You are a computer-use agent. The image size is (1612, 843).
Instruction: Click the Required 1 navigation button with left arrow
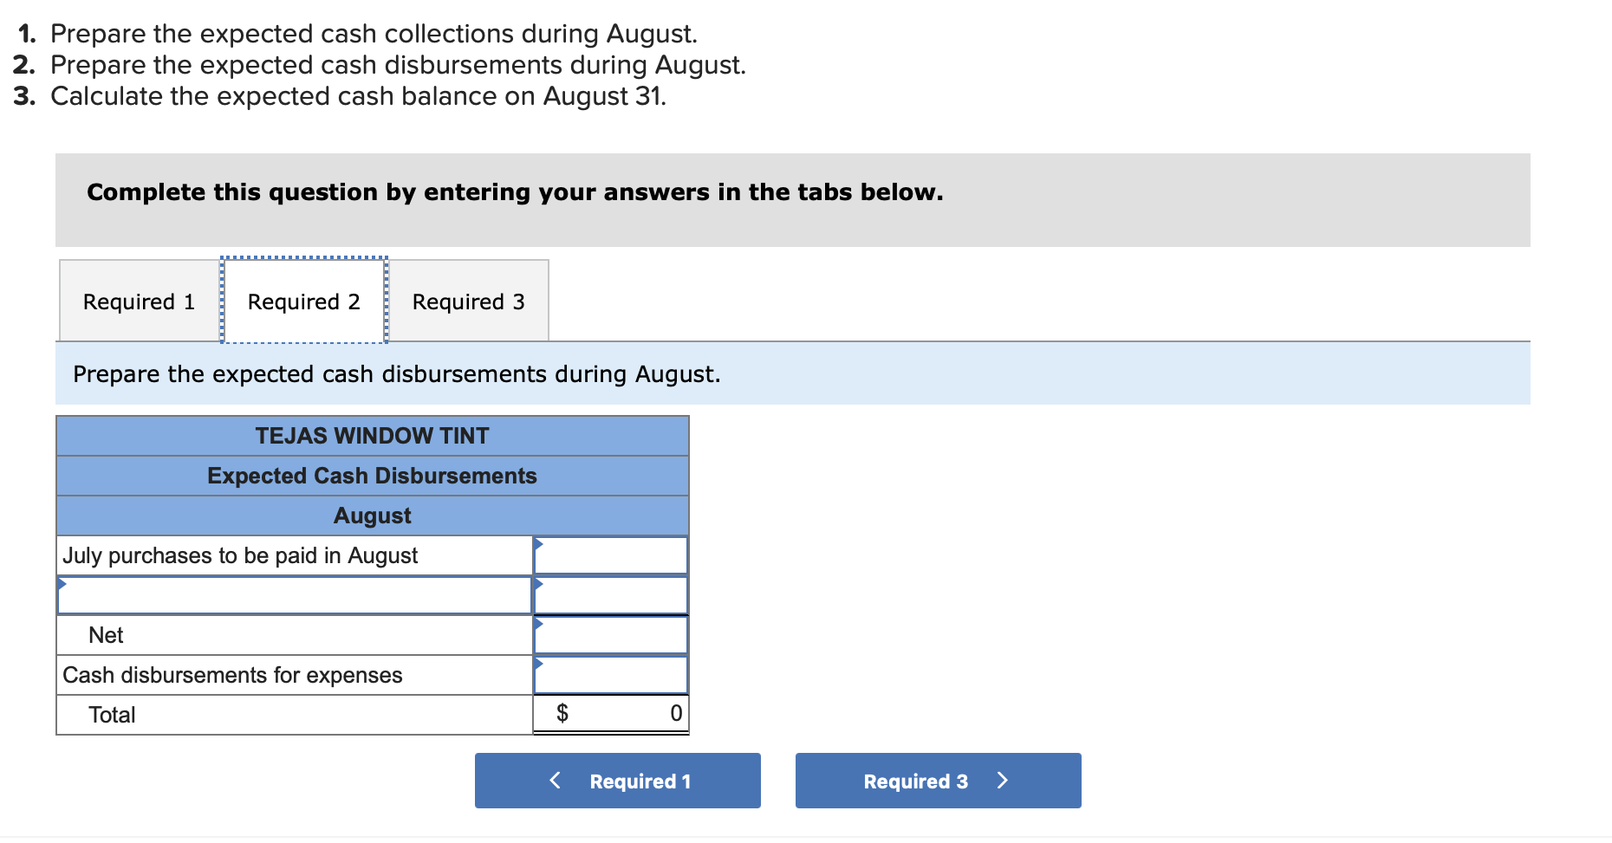point(617,780)
